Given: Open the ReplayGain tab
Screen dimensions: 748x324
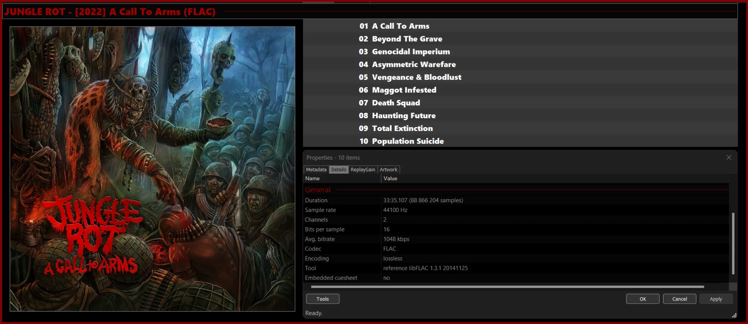Looking at the screenshot, I should click(x=363, y=170).
